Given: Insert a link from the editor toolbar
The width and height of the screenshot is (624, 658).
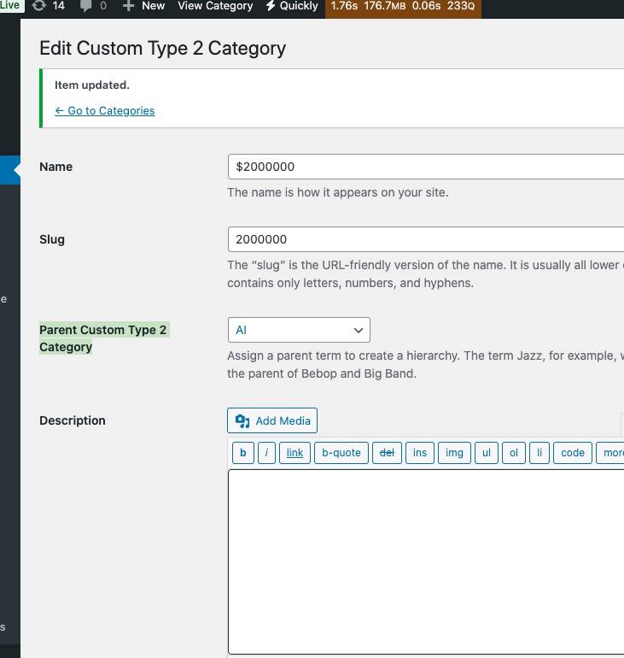Looking at the screenshot, I should pyautogui.click(x=295, y=453).
